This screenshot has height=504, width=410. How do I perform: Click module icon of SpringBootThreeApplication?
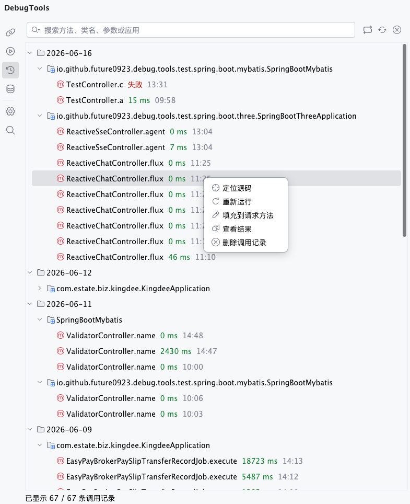[51, 116]
